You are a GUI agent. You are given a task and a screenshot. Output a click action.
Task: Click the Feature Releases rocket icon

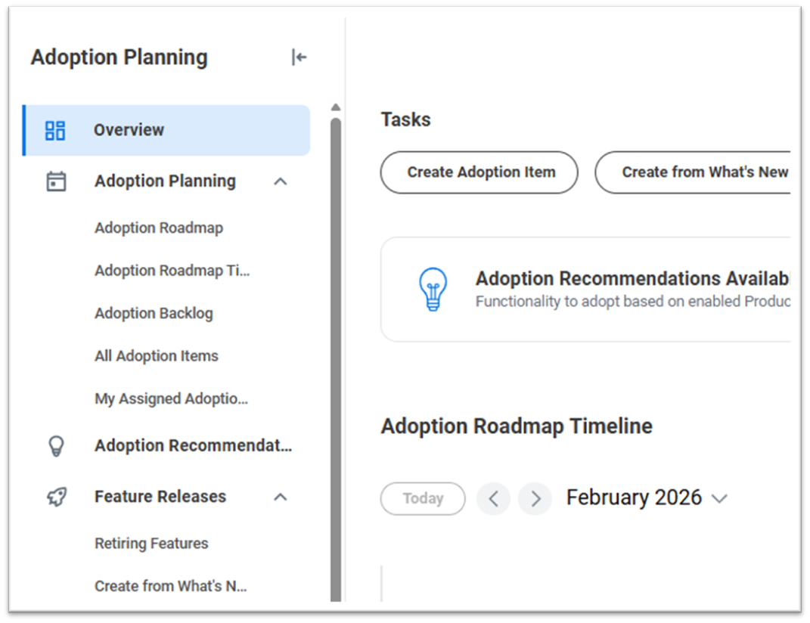pos(56,497)
